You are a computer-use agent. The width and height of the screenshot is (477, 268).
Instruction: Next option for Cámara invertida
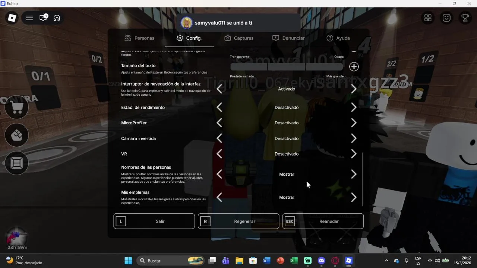(x=354, y=138)
